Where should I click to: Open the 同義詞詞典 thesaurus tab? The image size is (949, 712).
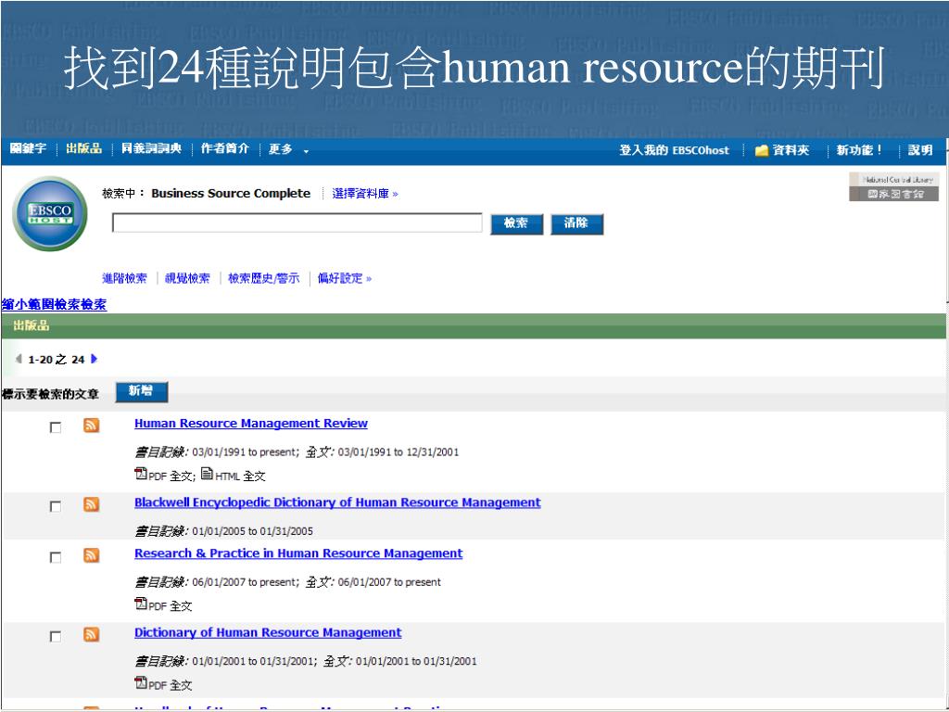pyautogui.click(x=151, y=150)
